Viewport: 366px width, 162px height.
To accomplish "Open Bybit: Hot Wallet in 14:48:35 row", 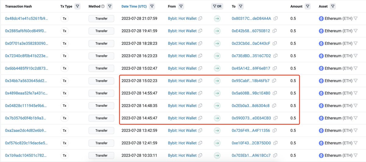I will point(182,106).
